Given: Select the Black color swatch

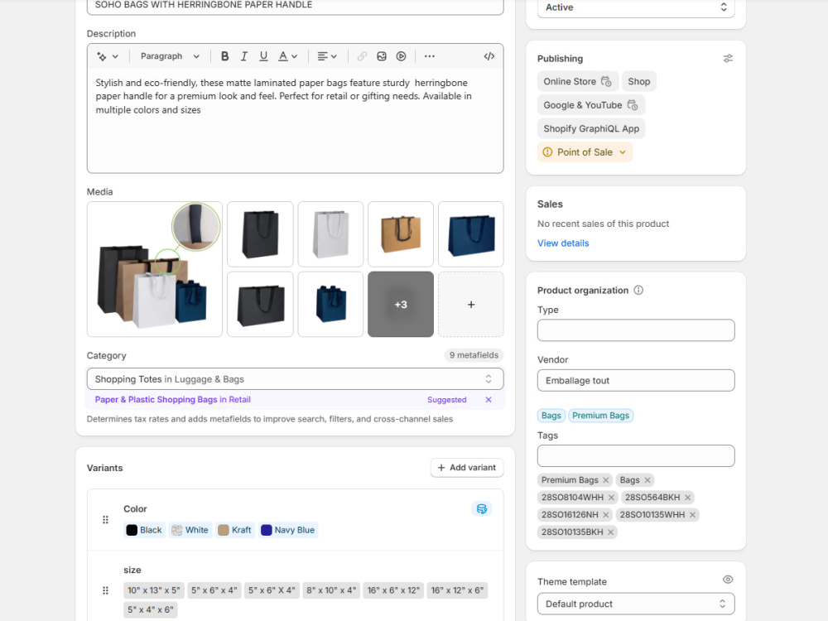Looking at the screenshot, I should tap(144, 530).
